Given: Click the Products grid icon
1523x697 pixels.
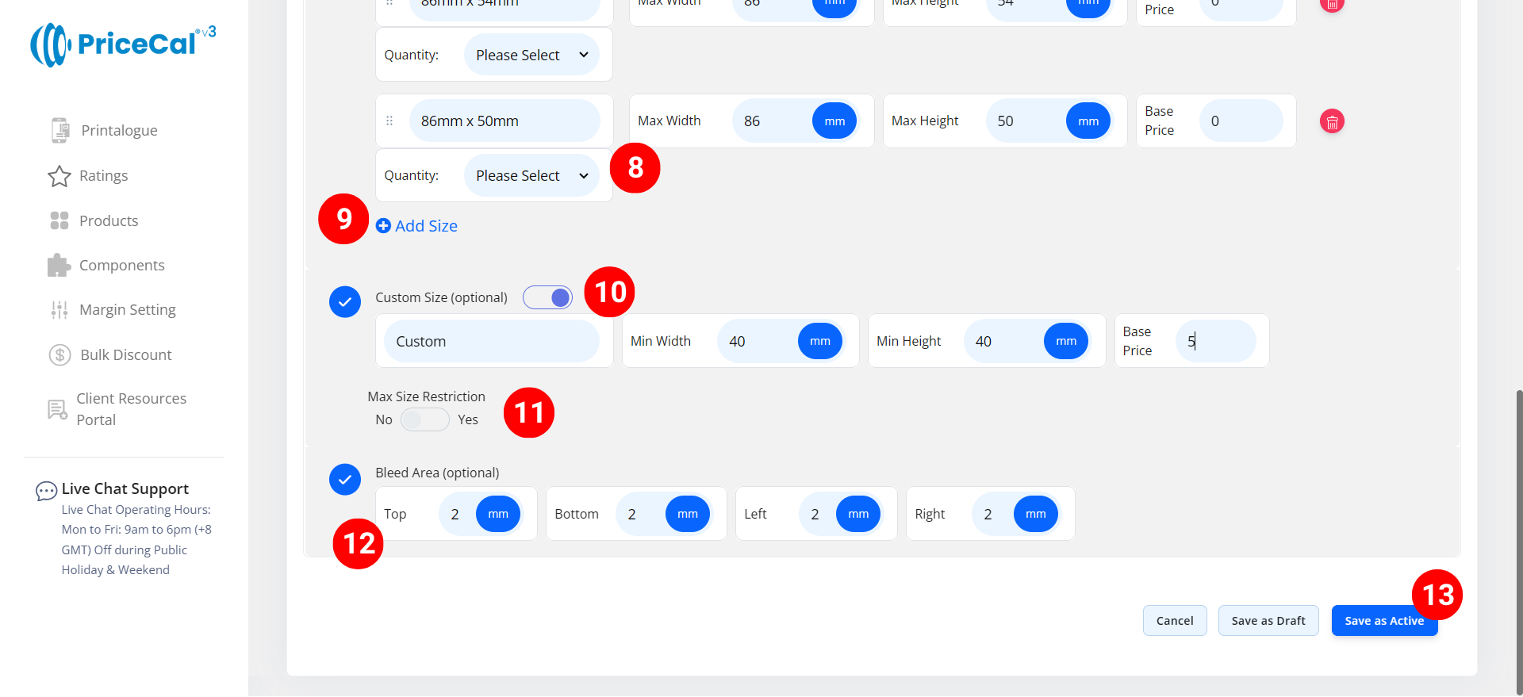Looking at the screenshot, I should 59,220.
